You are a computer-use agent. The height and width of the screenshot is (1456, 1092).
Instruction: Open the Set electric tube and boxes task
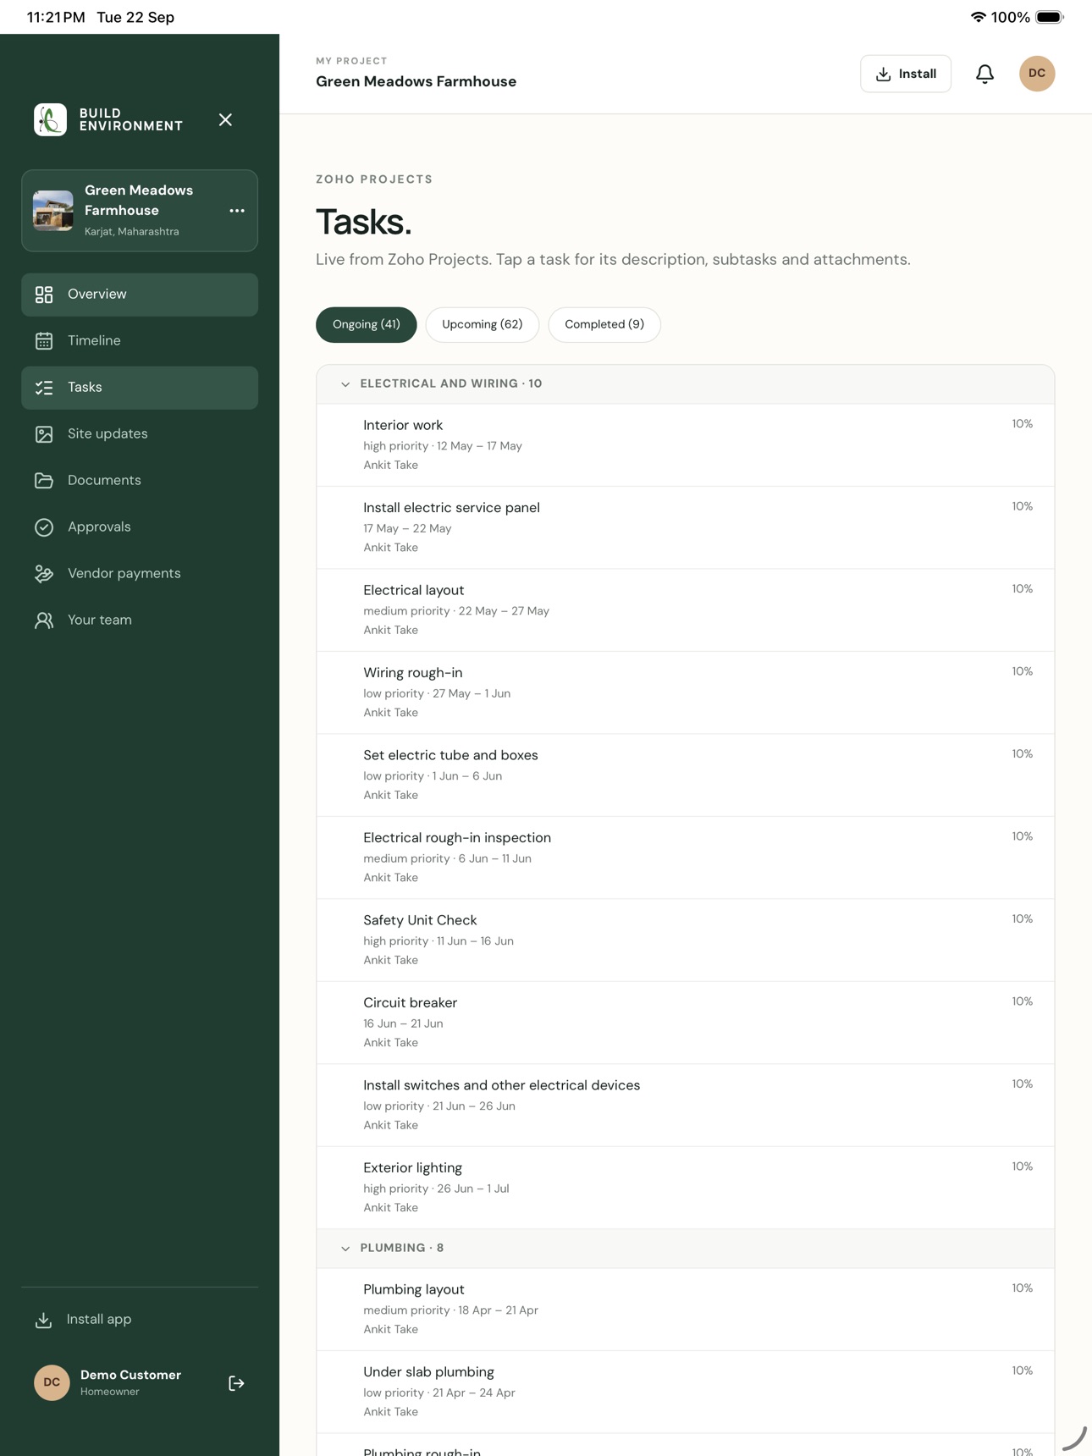coord(686,775)
